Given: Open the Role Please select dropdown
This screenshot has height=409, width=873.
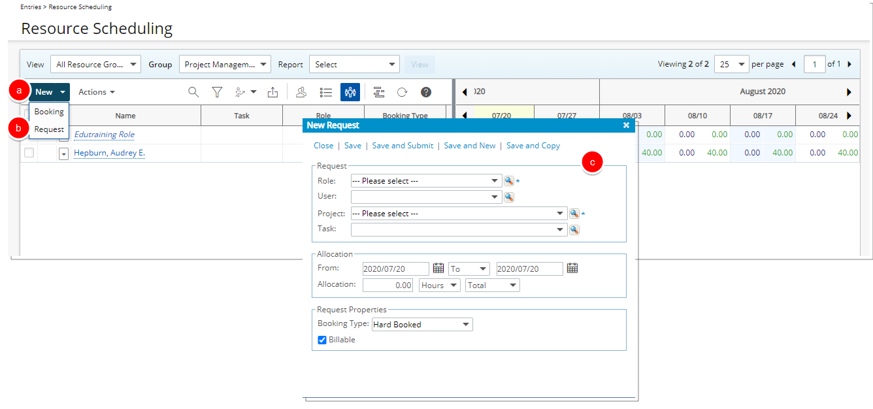Looking at the screenshot, I should [426, 181].
